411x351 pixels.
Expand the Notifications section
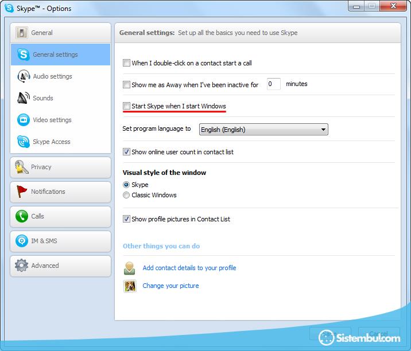click(x=60, y=192)
